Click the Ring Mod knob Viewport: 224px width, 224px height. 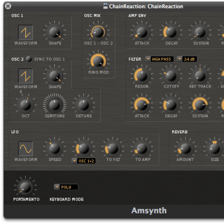coord(98,61)
